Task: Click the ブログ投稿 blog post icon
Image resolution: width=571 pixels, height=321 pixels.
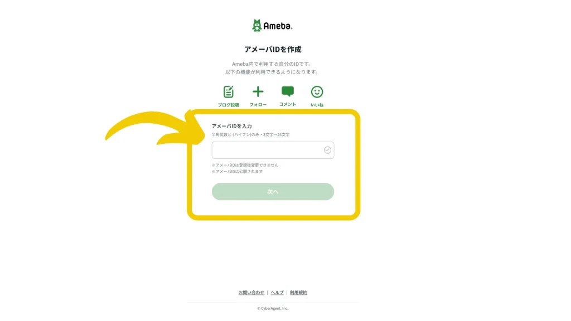Action: coord(228,92)
